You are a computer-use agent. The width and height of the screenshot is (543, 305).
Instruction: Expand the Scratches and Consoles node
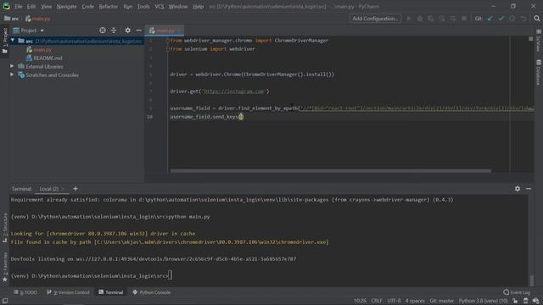point(12,75)
